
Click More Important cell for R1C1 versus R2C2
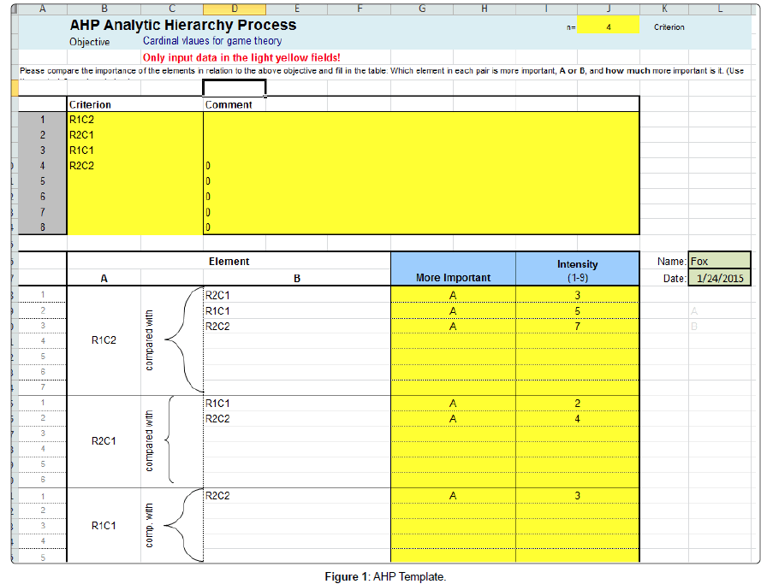point(453,495)
